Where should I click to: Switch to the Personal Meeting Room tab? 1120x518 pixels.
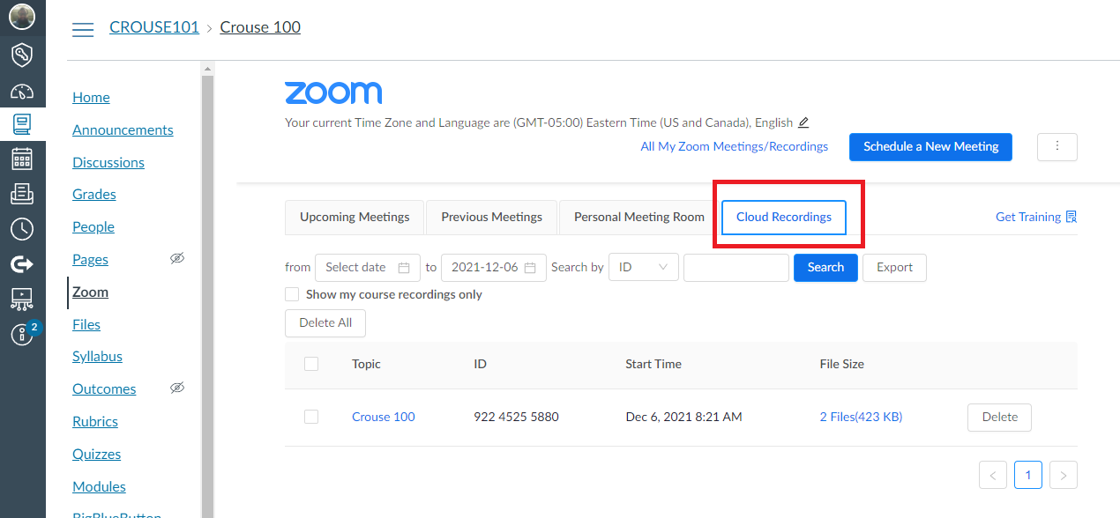click(639, 217)
